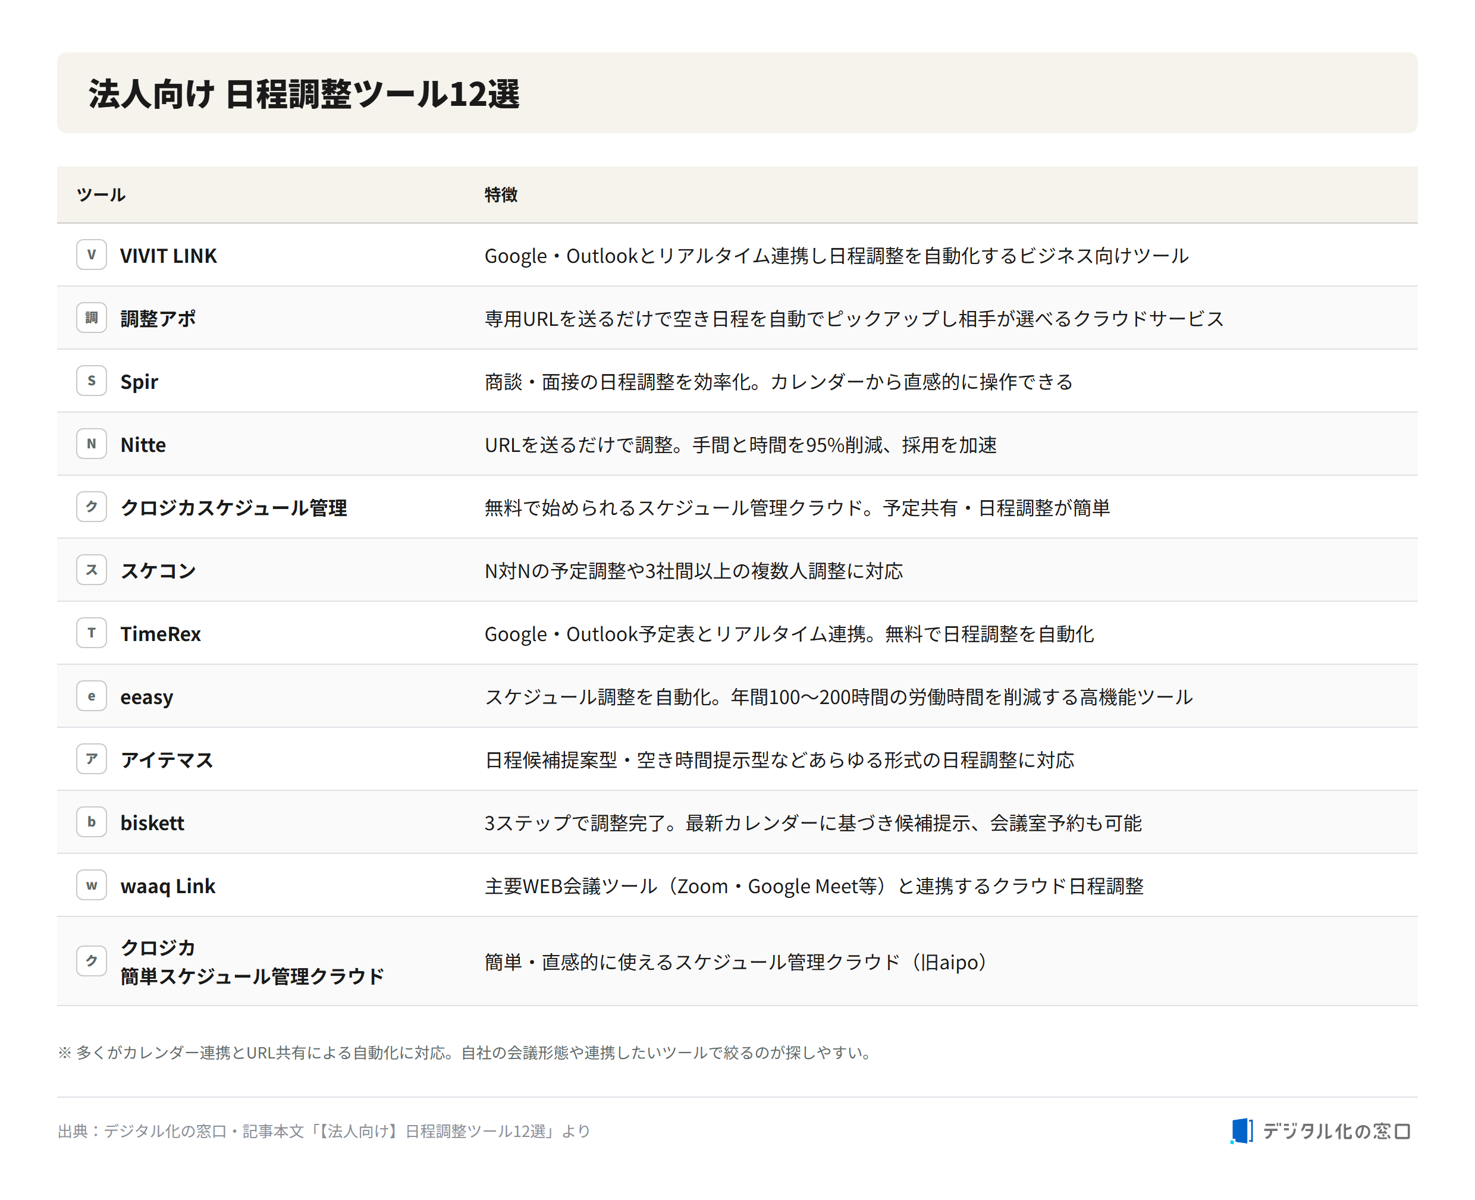This screenshot has height=1200, width=1475.
Task: Click biskett description 3ステップで調整完了
Action: [x=813, y=822]
